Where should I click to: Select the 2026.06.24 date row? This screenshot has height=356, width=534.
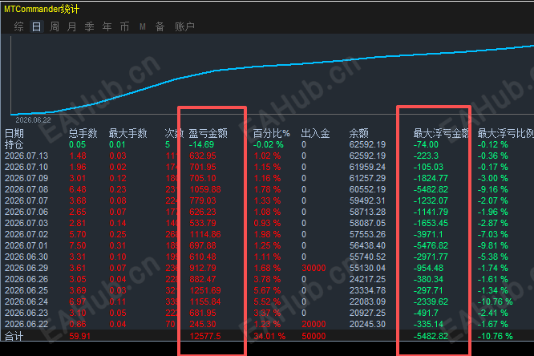[x=267, y=301]
